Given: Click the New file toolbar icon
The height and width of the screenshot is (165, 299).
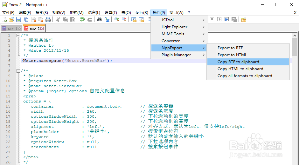Looking at the screenshot, I should coord(4,19).
